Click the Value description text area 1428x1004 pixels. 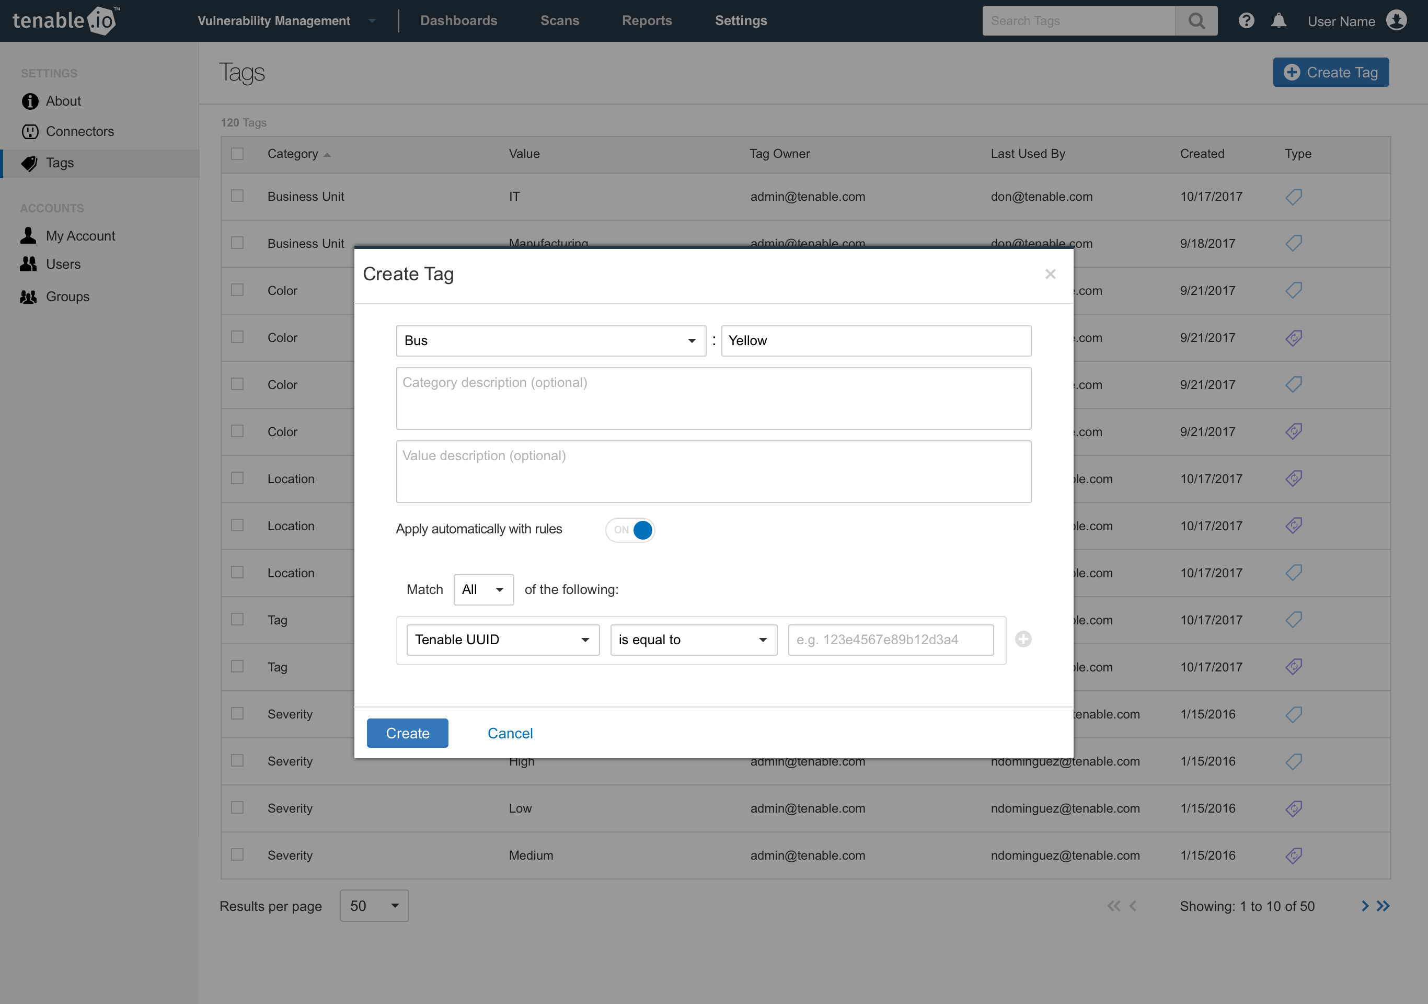point(713,472)
